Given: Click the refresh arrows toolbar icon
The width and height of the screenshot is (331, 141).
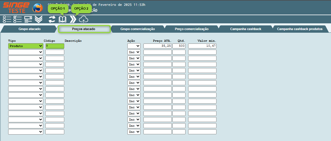Looking at the screenshot, I should pos(52,19).
